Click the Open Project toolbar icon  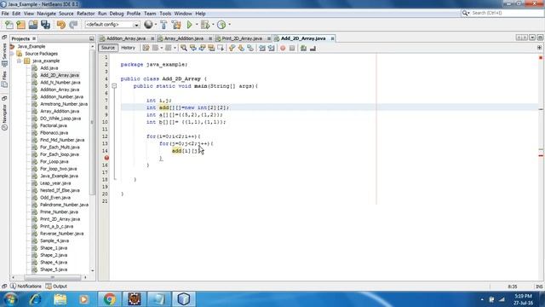click(33, 25)
